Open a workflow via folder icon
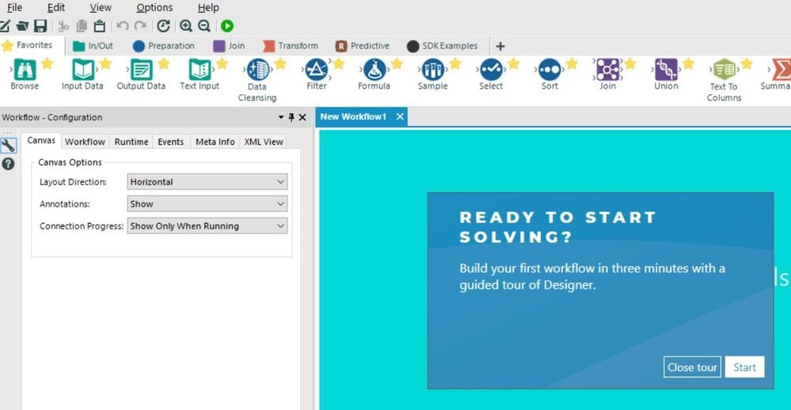 click(x=22, y=26)
